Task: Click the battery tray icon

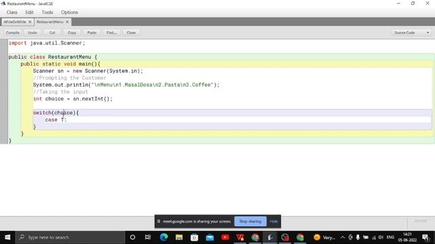Action: point(366,237)
